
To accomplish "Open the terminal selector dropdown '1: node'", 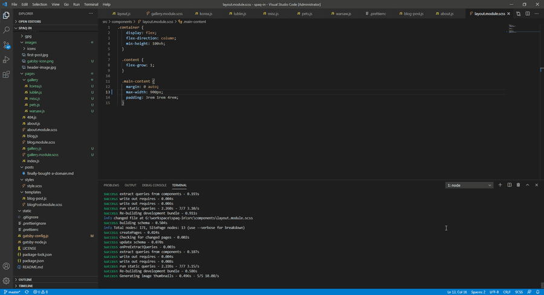I will [469, 185].
